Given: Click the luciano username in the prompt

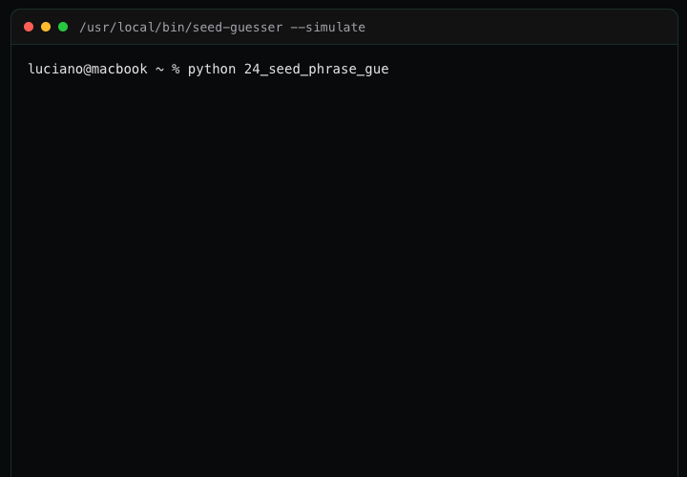Looking at the screenshot, I should point(55,69).
